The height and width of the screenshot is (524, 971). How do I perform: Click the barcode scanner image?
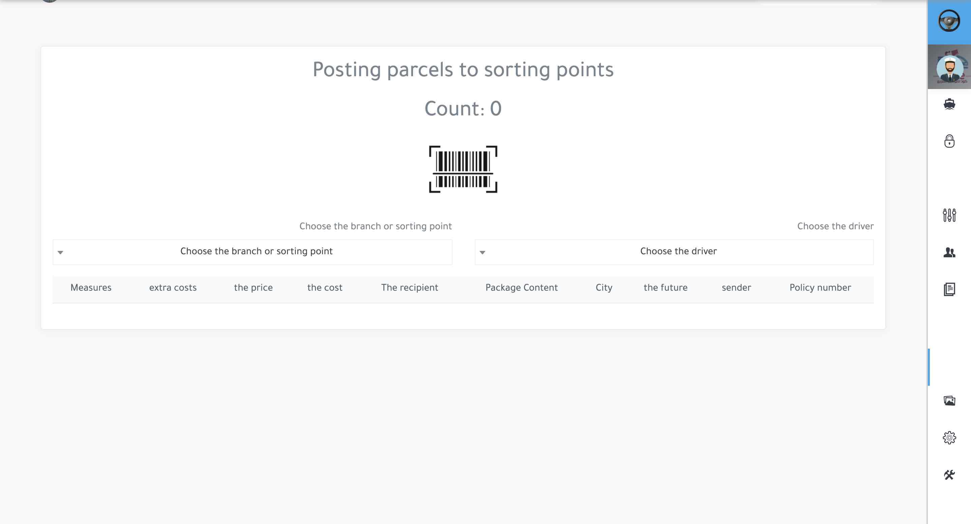point(463,169)
